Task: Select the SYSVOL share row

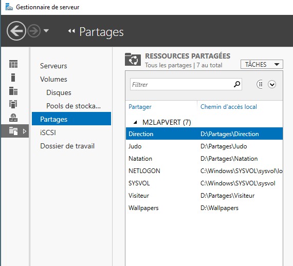Action: click(204, 183)
